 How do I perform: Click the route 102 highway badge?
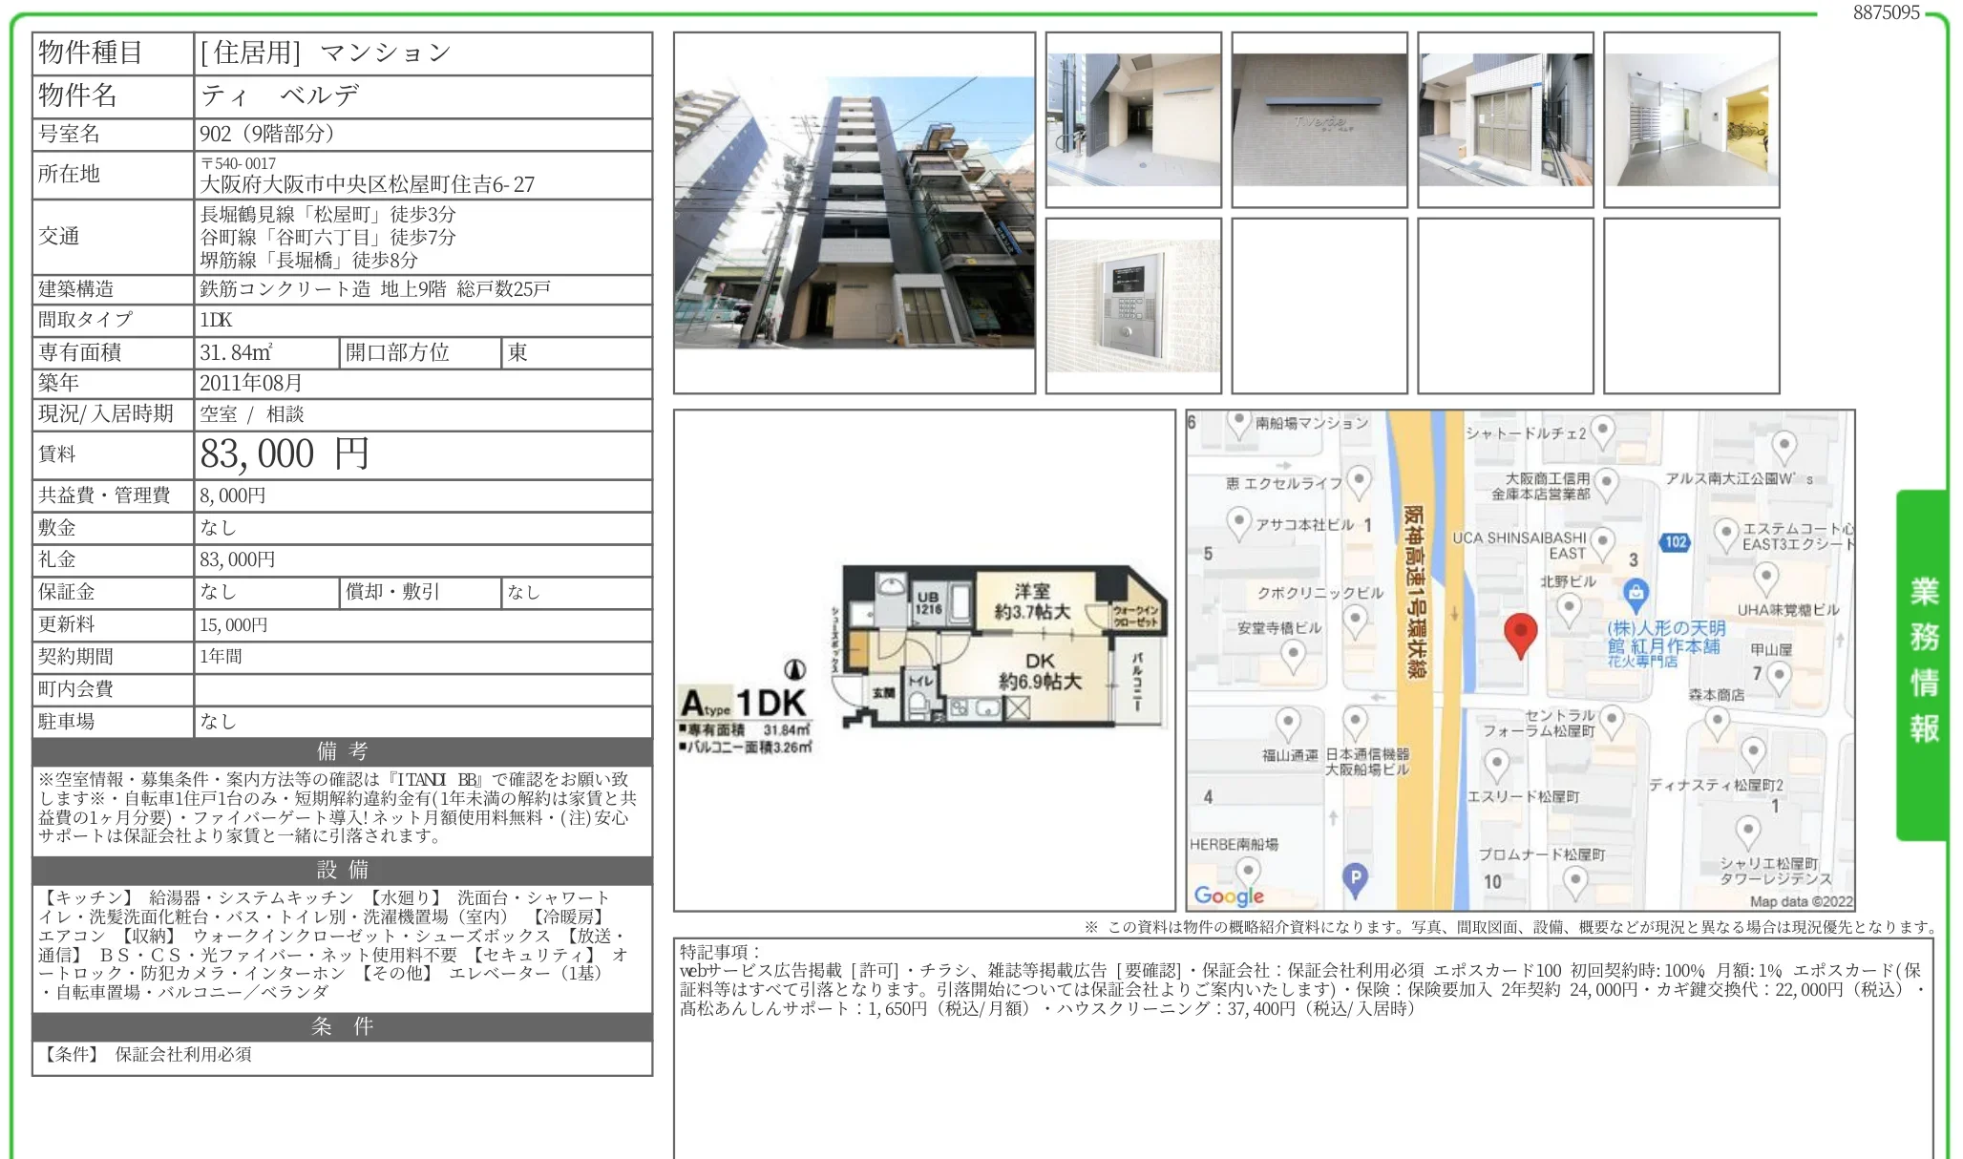click(1676, 541)
